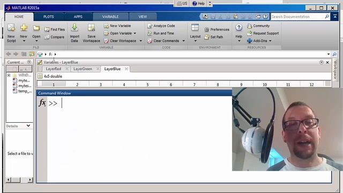Click F: drive in the address path
This screenshot has width=343, height=193.
coord(50,54)
